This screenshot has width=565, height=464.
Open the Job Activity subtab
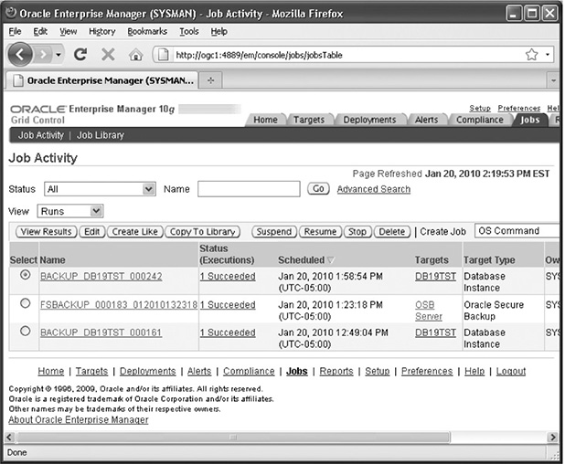coord(41,135)
